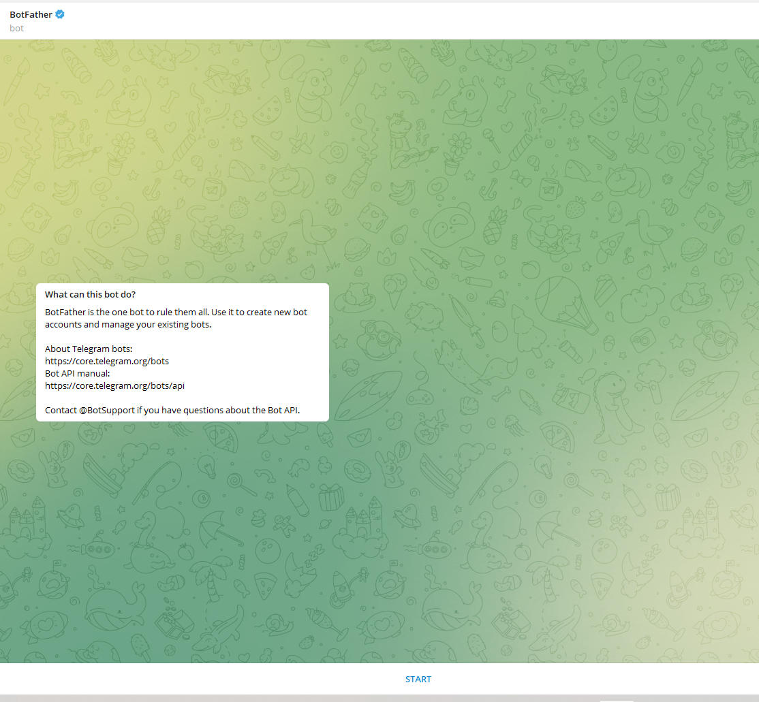759x702 pixels.
Task: Open the Telegram bots documentation link
Action: coord(107,361)
